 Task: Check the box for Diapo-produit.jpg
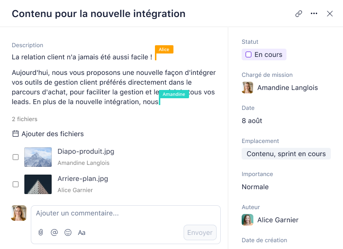point(16,157)
